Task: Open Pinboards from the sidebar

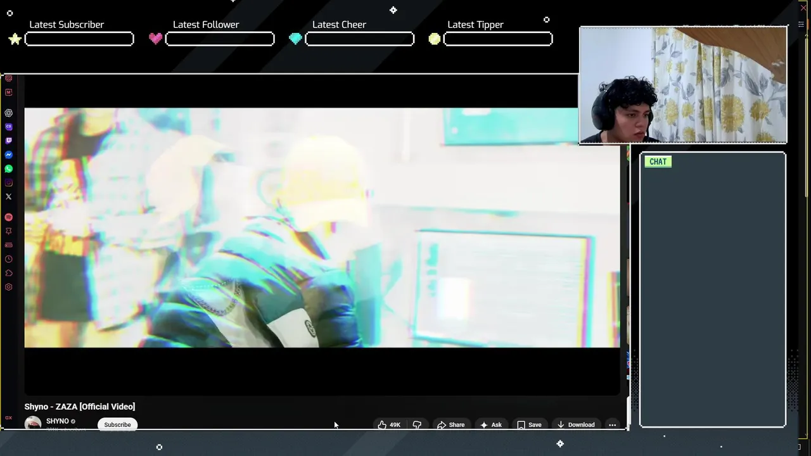Action: [9, 231]
